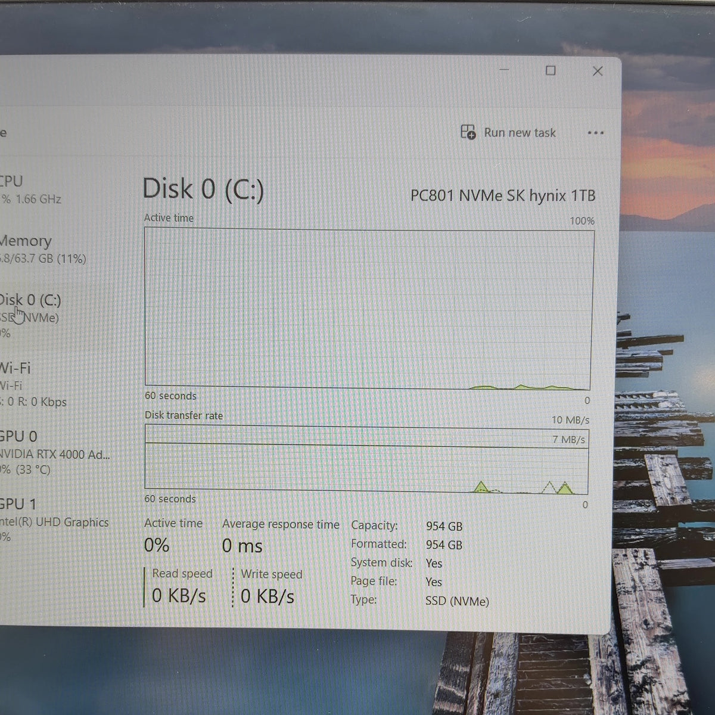Close the Task Manager window

598,71
